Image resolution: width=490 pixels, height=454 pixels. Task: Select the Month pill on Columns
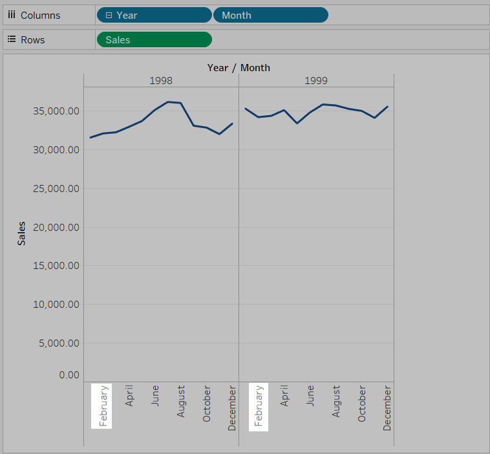[x=272, y=15]
